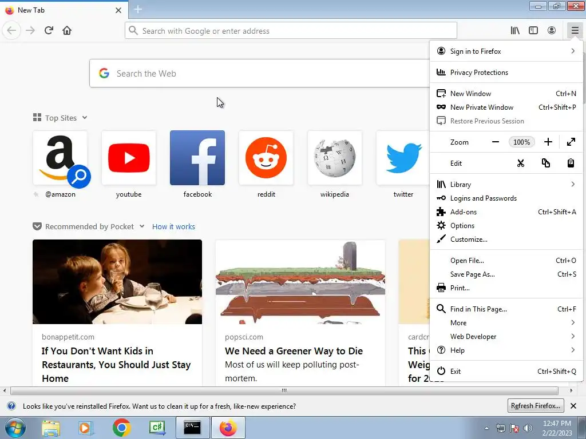
Task: Open Amazon top site tile
Action: (x=60, y=158)
